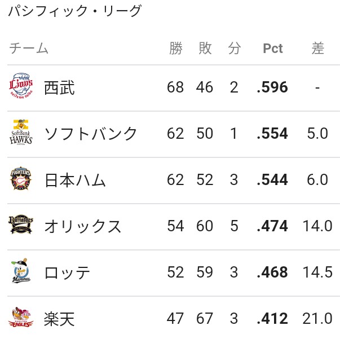Click the 21.0 games-behind value for 楽天
The width and height of the screenshot is (340, 343).
pos(317,318)
